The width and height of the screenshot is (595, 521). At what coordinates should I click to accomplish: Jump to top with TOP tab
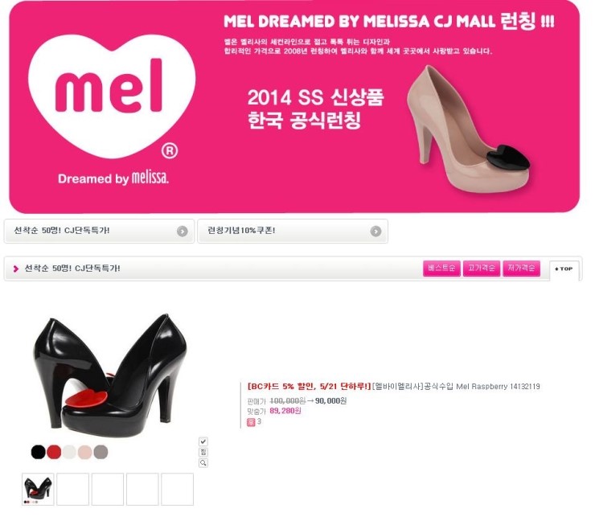(x=564, y=269)
